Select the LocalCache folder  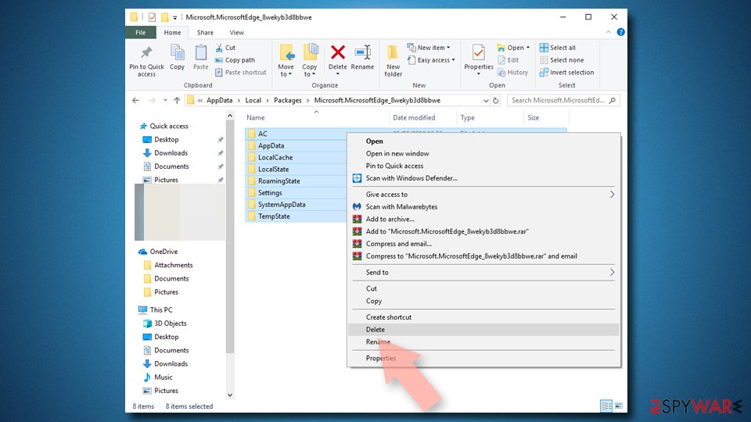tap(275, 157)
